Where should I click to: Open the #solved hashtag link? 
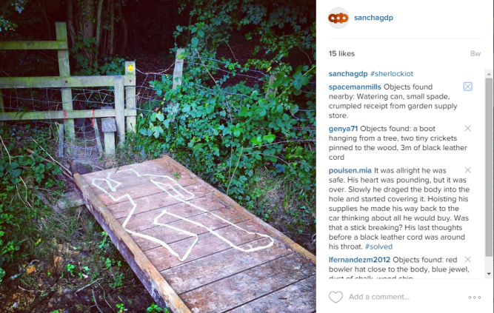pyautogui.click(x=378, y=246)
